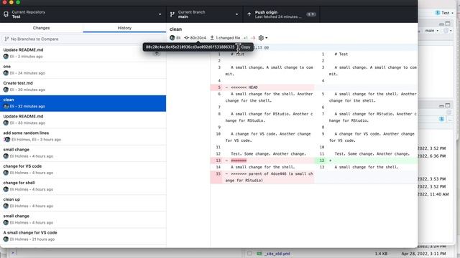Click the short SHA 80c20c4
This screenshot has height=258, width=460.
(x=198, y=38)
